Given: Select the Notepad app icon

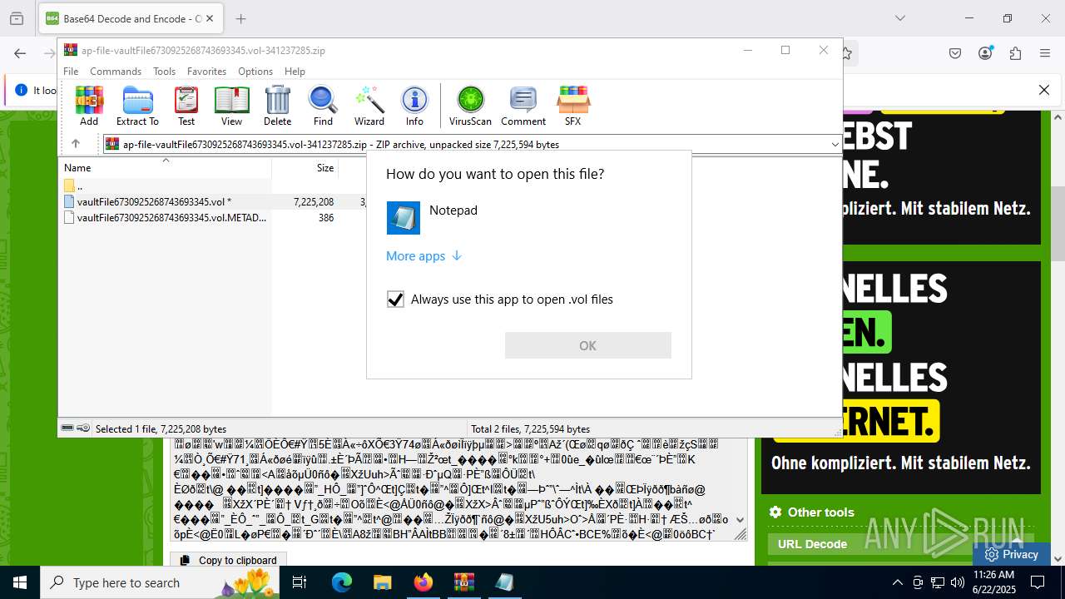Looking at the screenshot, I should pos(404,218).
